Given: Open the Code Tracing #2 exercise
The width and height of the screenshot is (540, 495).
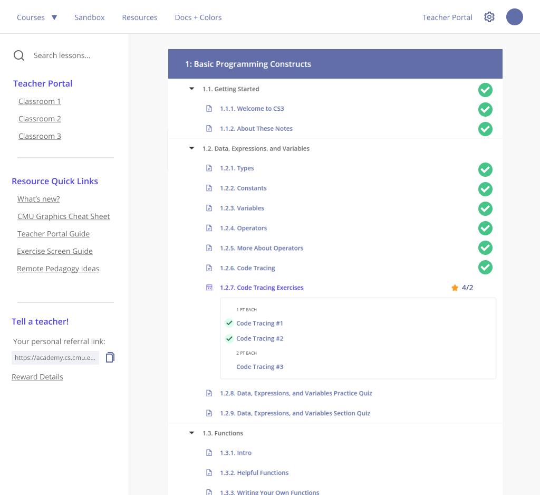Looking at the screenshot, I should 259,338.
